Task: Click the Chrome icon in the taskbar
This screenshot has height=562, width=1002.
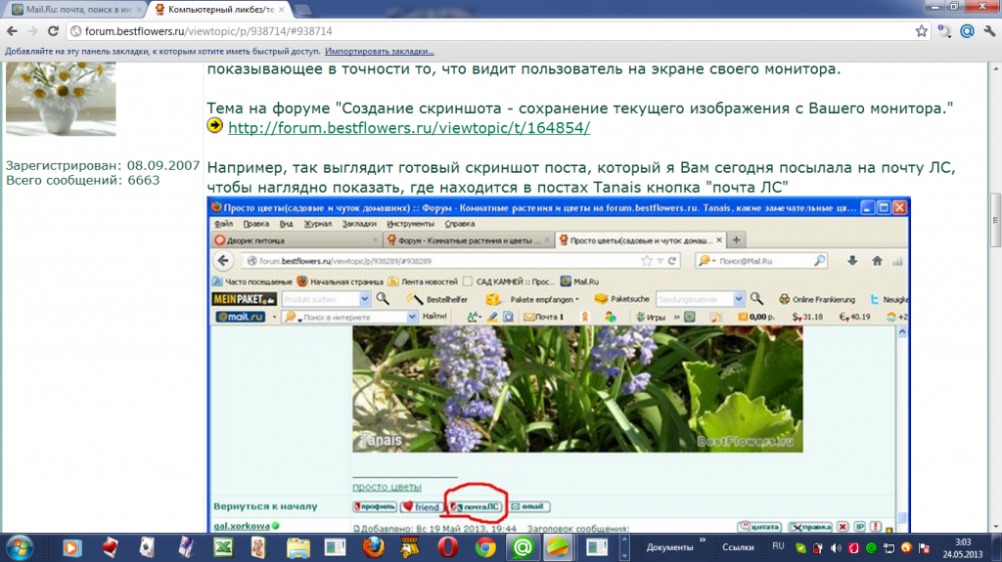Action: [484, 547]
